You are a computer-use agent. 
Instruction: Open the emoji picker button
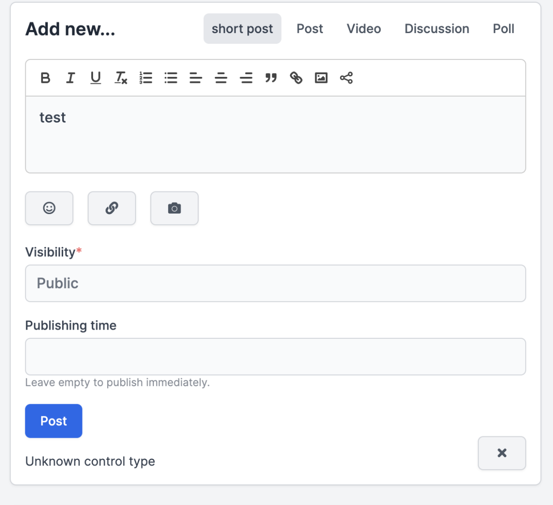tap(49, 208)
